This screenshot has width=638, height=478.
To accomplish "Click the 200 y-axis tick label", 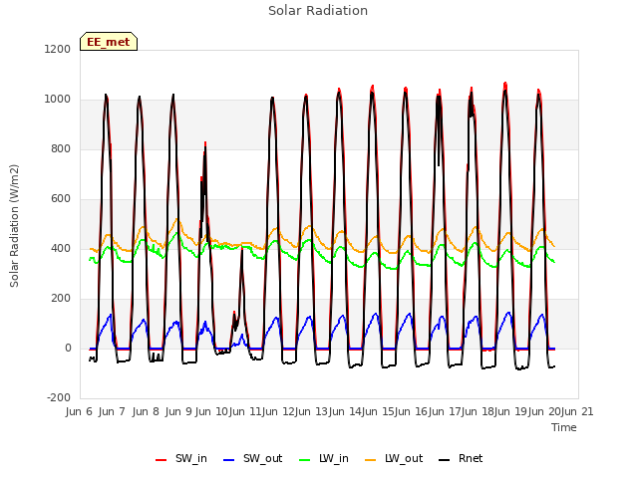I will tap(61, 299).
